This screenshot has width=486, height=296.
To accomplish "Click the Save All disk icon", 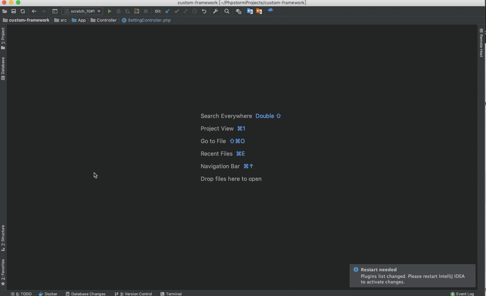I will pyautogui.click(x=14, y=11).
